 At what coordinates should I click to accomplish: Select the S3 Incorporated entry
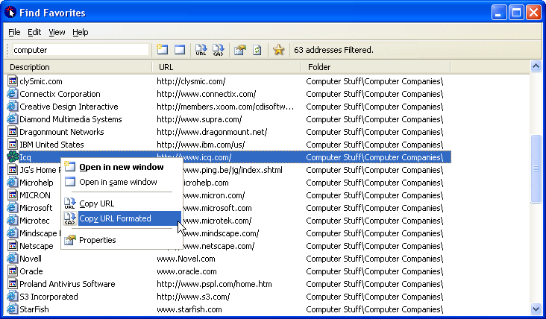pos(228,297)
